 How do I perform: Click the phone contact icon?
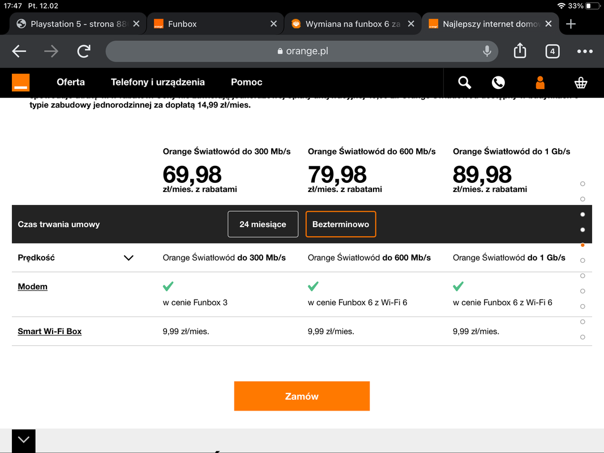498,83
